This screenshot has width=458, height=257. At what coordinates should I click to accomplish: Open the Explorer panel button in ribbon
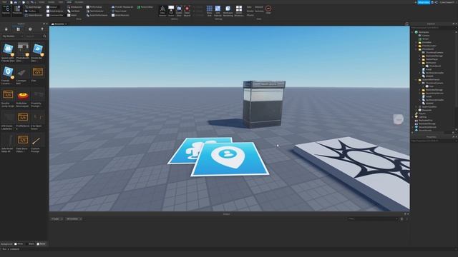pos(6,10)
